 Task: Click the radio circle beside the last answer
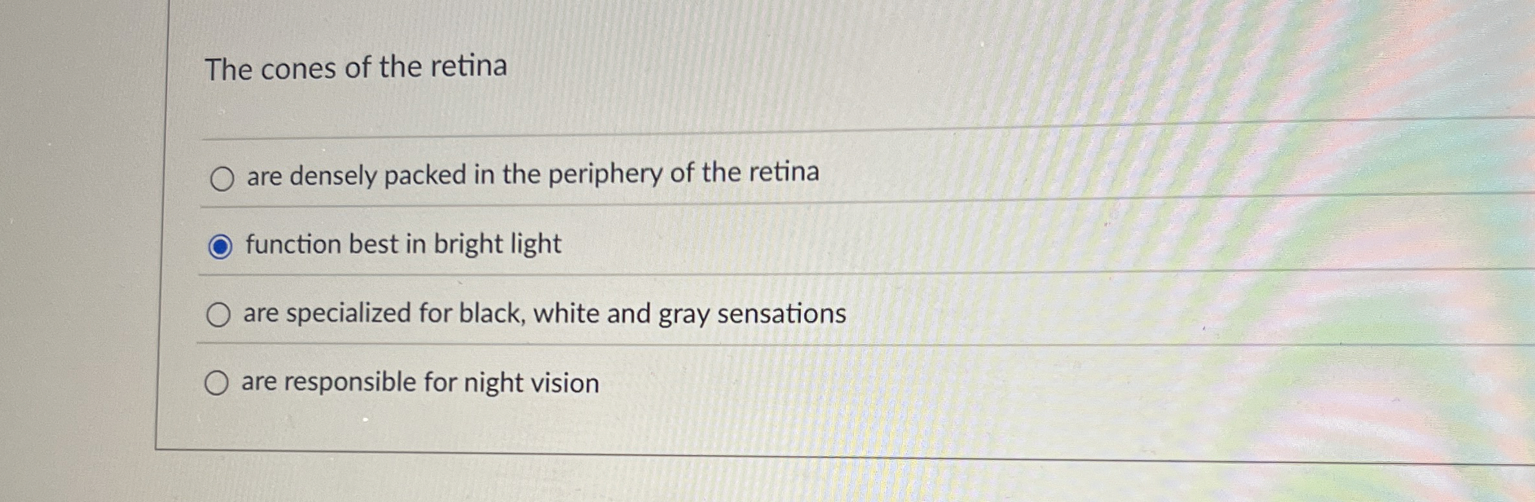tap(218, 384)
